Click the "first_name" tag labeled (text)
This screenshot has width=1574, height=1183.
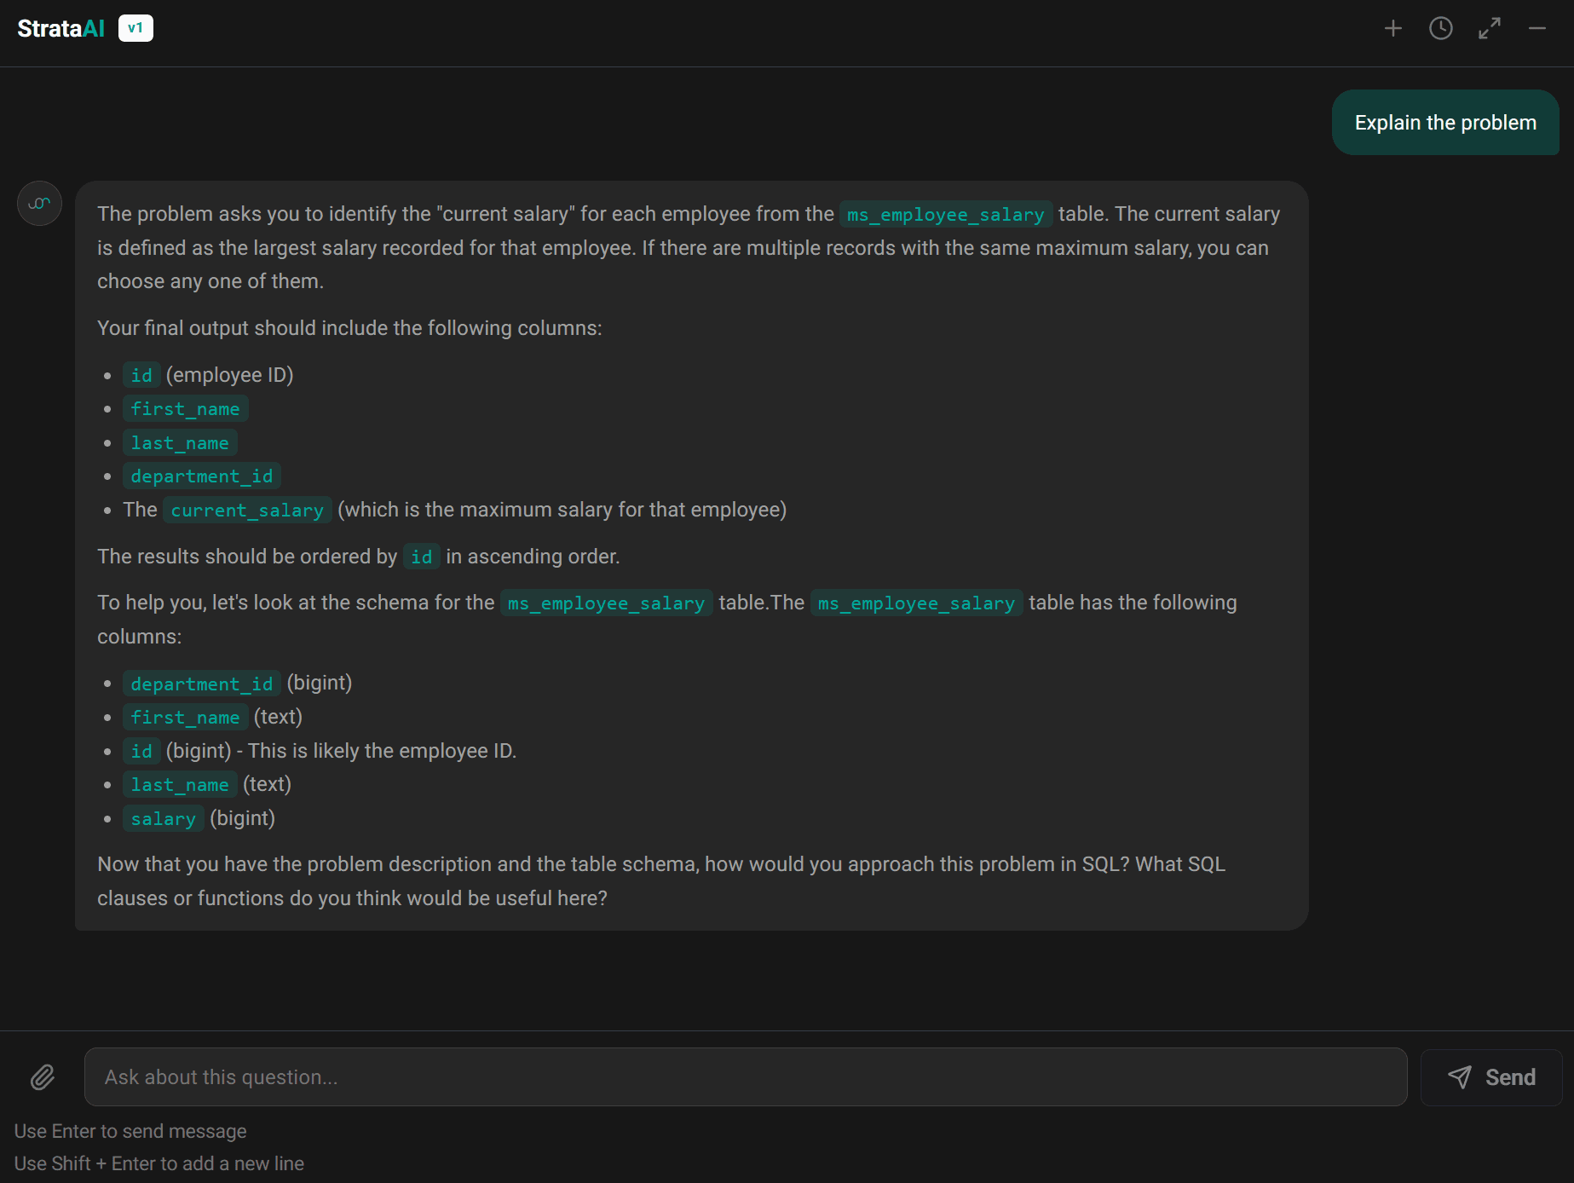tap(185, 717)
